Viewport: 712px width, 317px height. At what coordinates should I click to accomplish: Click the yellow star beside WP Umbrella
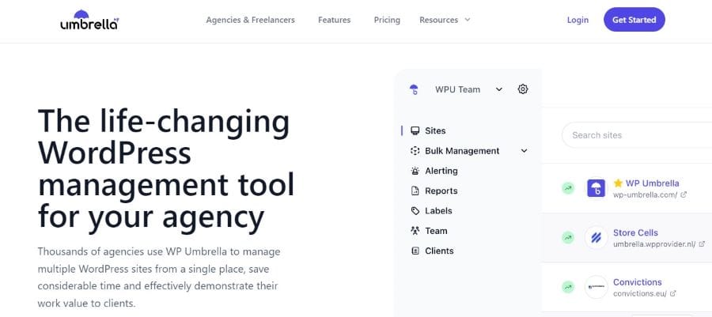(618, 183)
